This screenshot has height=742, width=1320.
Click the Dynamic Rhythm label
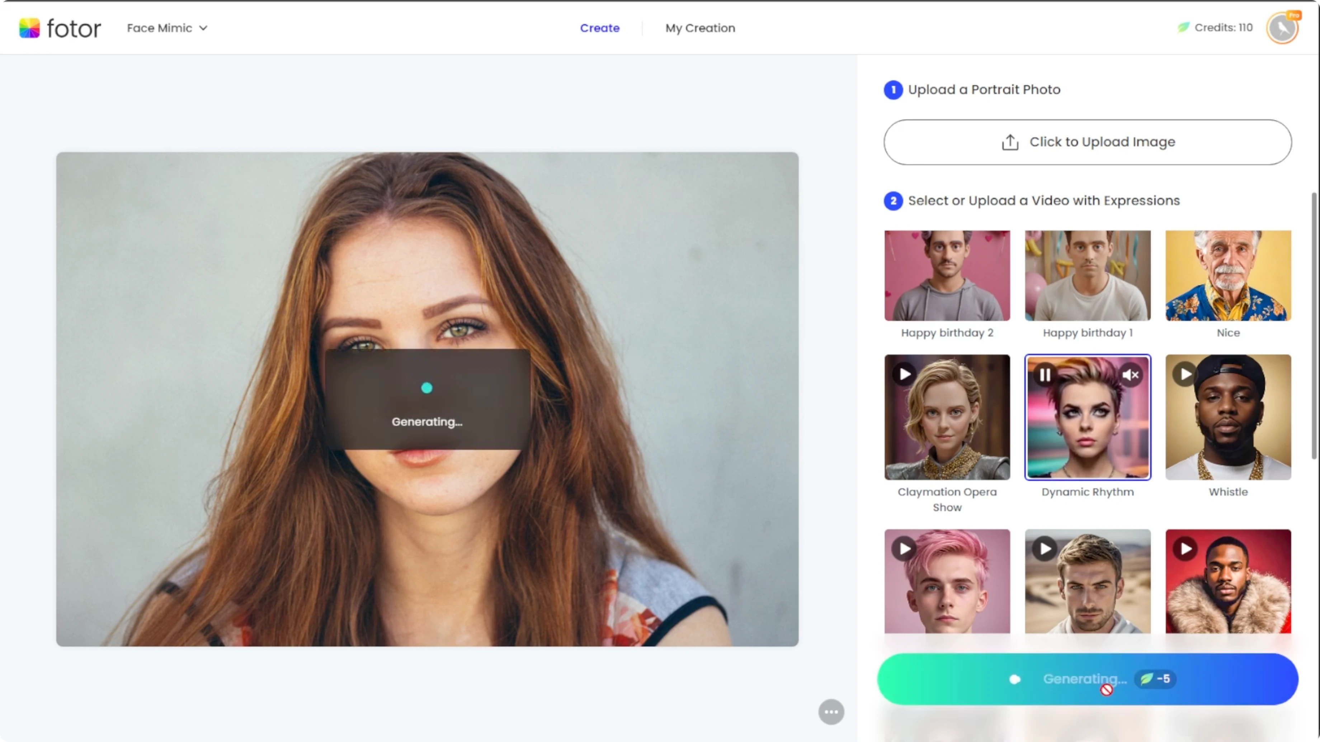point(1087,492)
